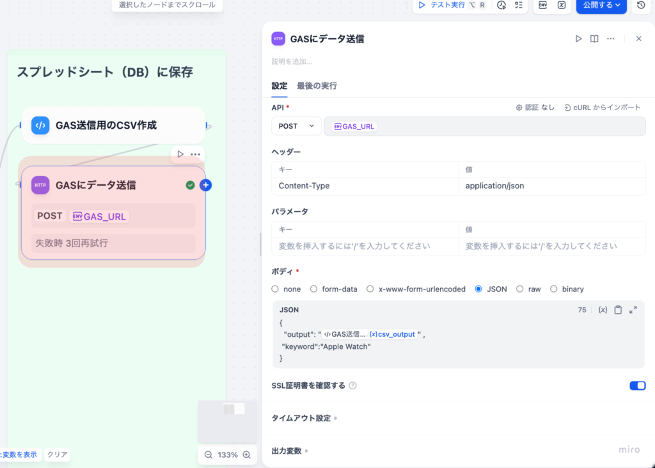Open the run history icon beside テスト実行
Image resolution: width=655 pixels, height=468 pixels.
pyautogui.click(x=501, y=5)
